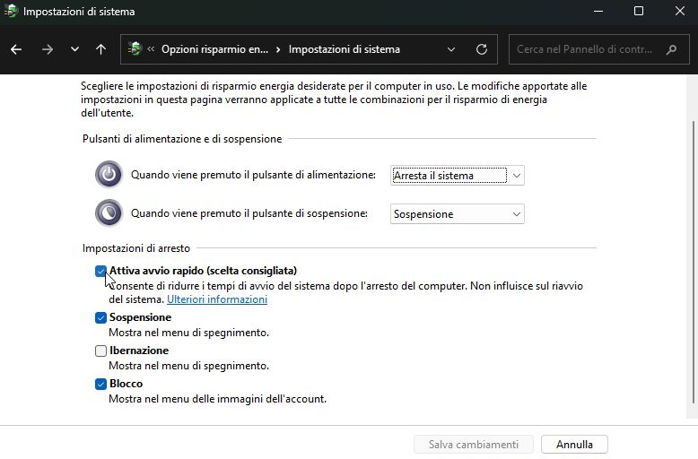Minimize the Impostazioni di sistema window
Image resolution: width=698 pixels, height=459 pixels.
coord(598,11)
